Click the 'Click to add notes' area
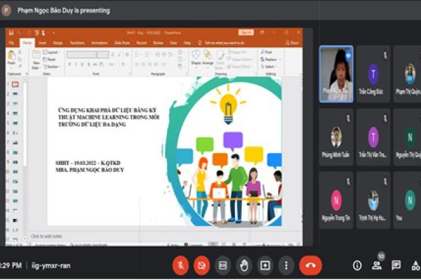The width and height of the screenshot is (421, 280). click(47, 236)
